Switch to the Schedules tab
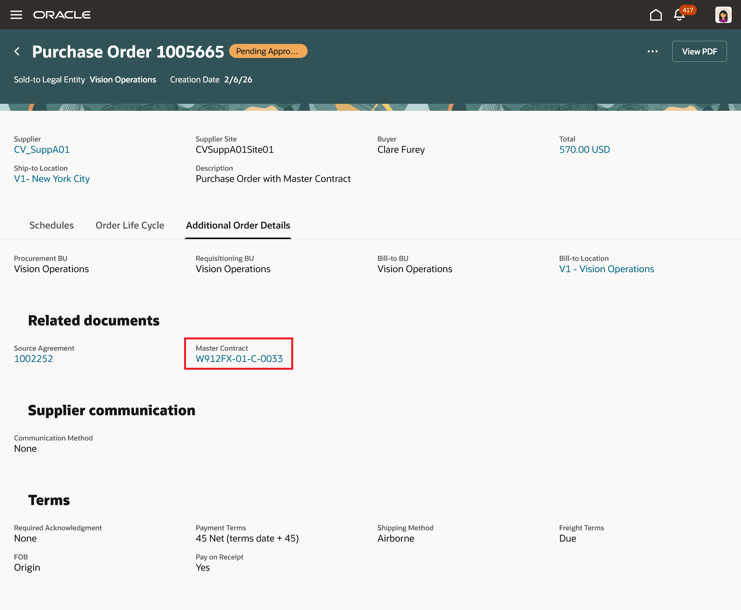Image resolution: width=741 pixels, height=610 pixels. [x=51, y=225]
